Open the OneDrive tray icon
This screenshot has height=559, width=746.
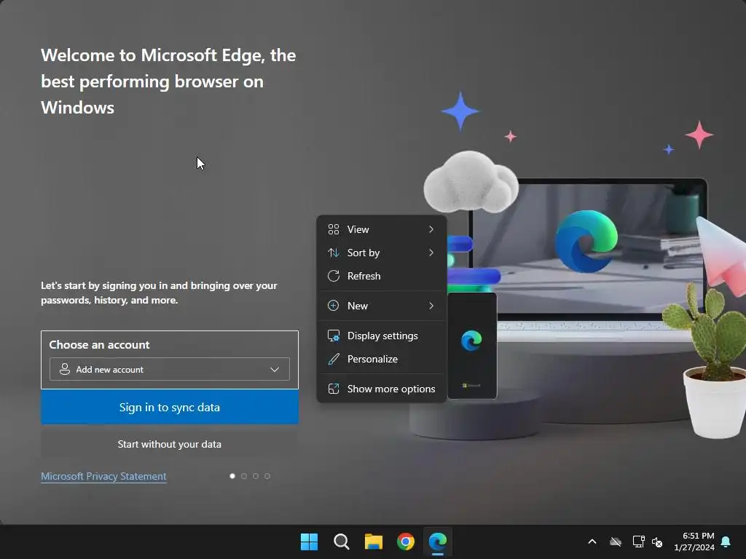tap(616, 542)
